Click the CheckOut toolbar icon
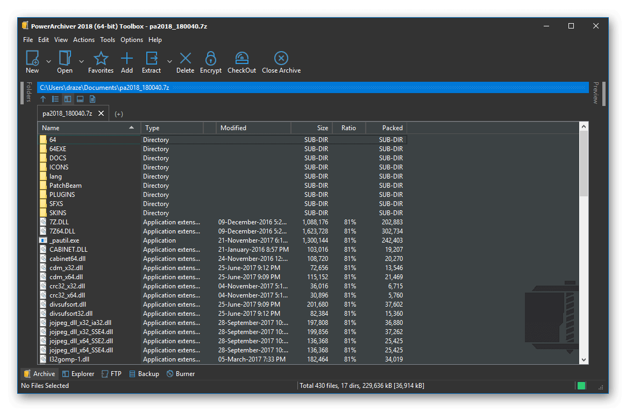 241,58
